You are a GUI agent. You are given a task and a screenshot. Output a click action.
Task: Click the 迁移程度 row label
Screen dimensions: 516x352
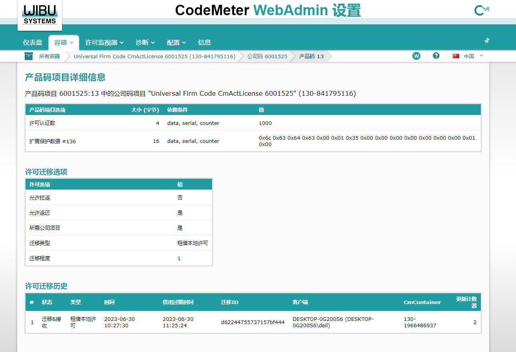coord(40,258)
